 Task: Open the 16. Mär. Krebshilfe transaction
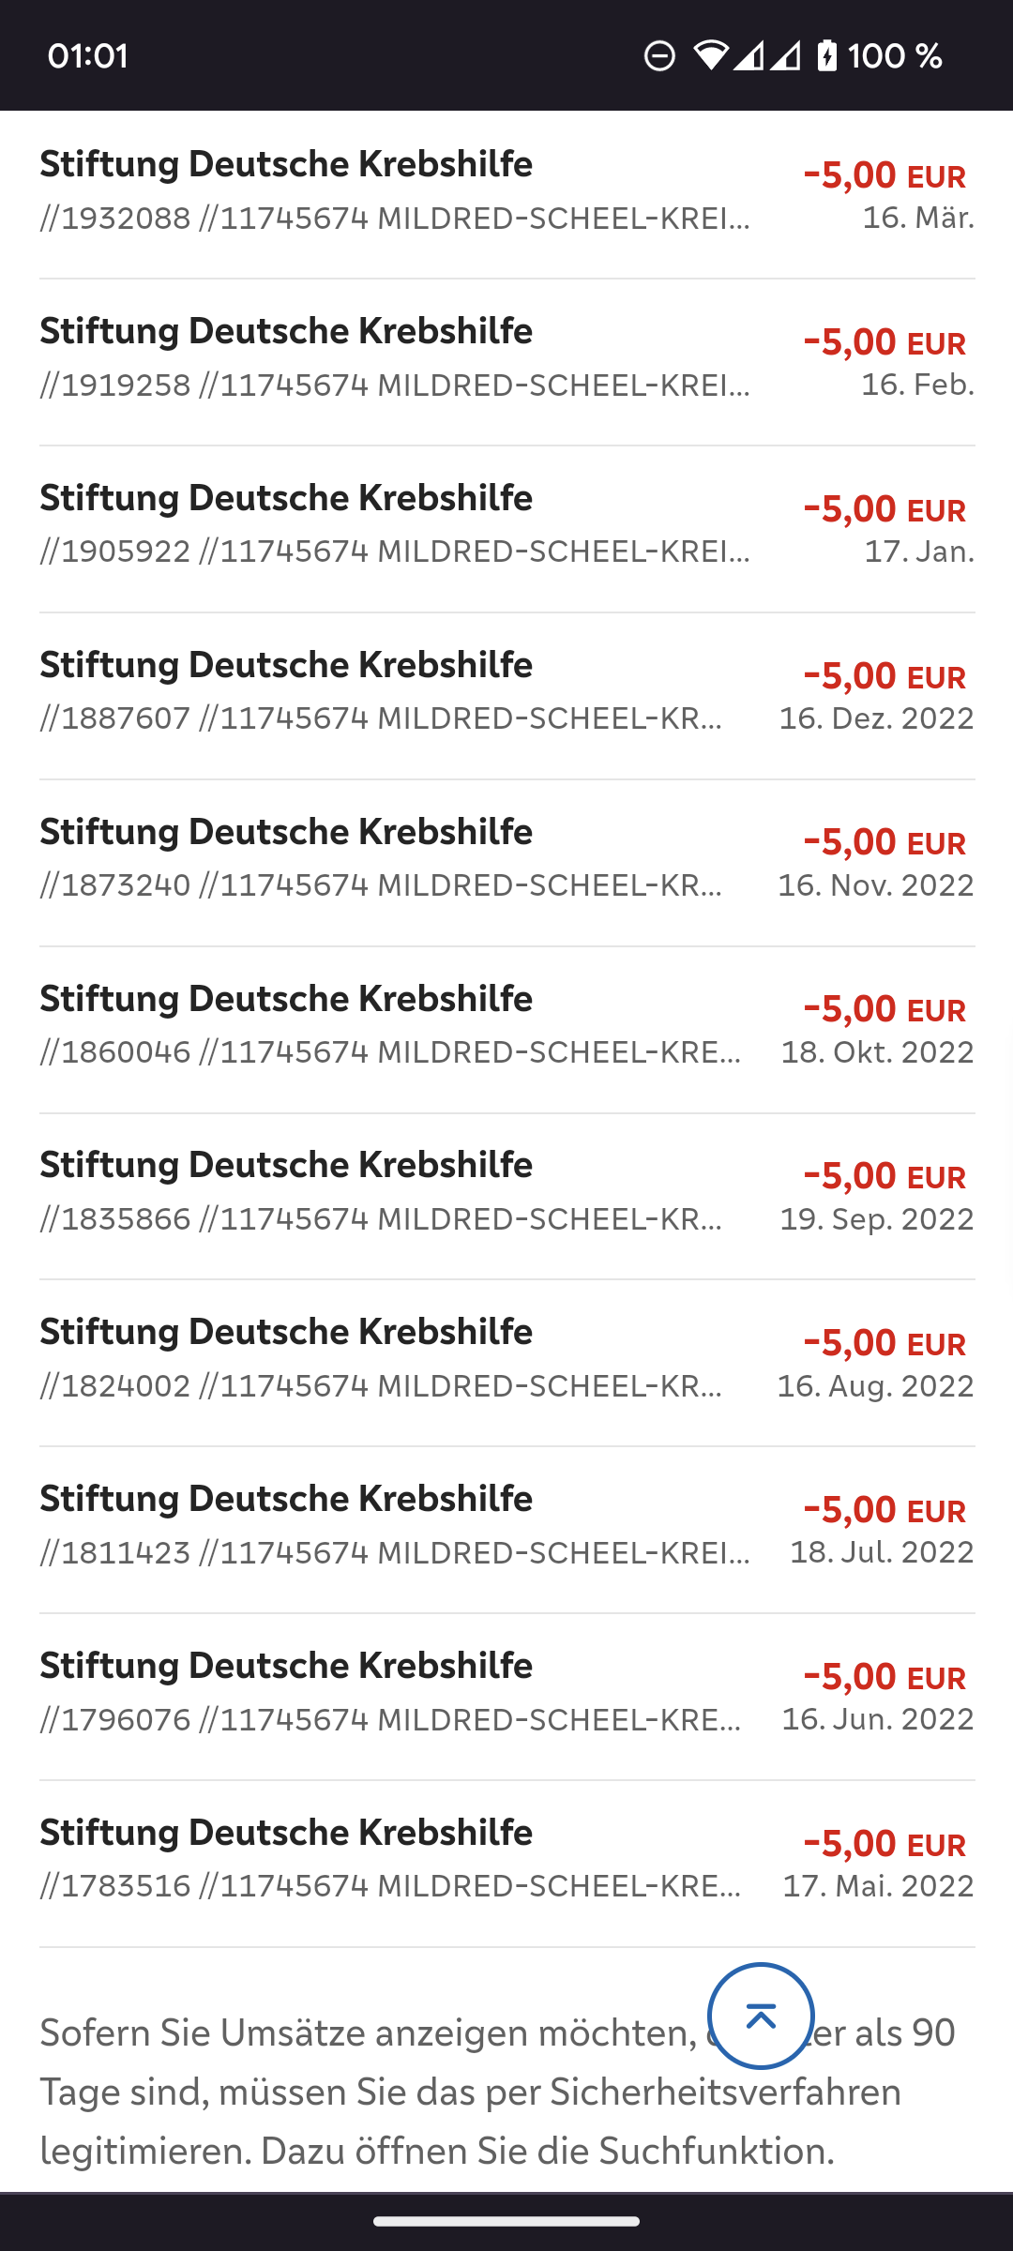[506, 190]
